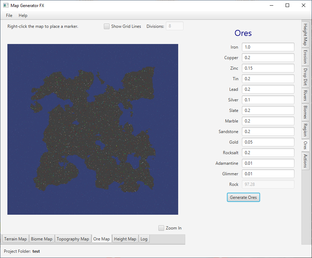Viewport: 312px width, 258px height.
Task: Select the Height Map bottom tab
Action: point(125,239)
